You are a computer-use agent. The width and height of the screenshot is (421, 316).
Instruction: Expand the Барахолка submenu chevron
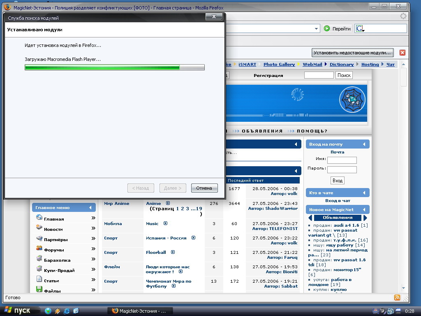(x=93, y=259)
